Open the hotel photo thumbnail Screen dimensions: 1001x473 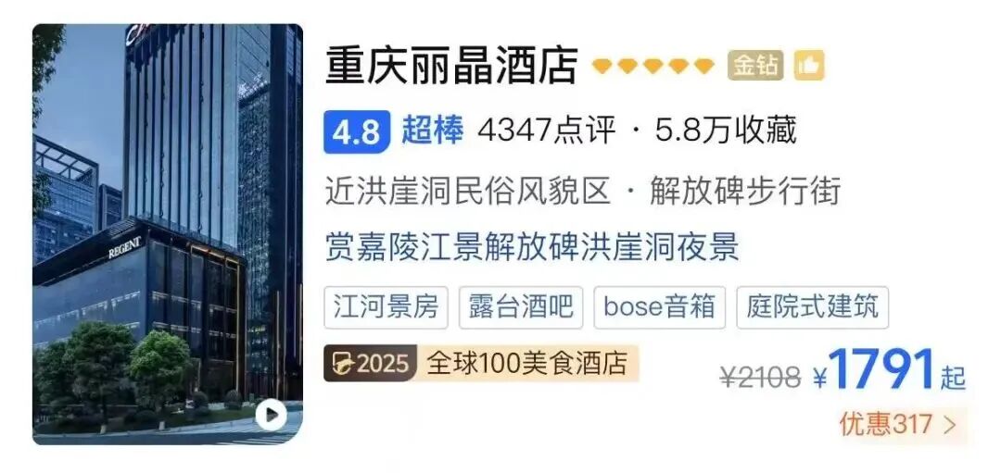(x=167, y=234)
